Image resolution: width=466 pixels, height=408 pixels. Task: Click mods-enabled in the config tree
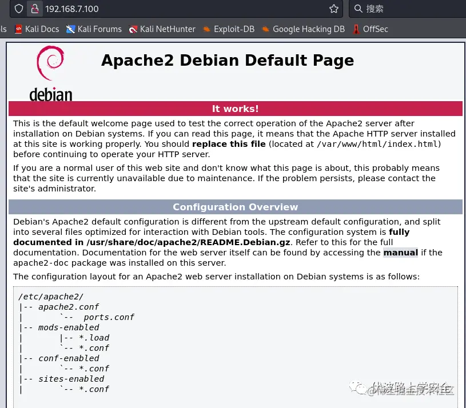click(x=69, y=327)
